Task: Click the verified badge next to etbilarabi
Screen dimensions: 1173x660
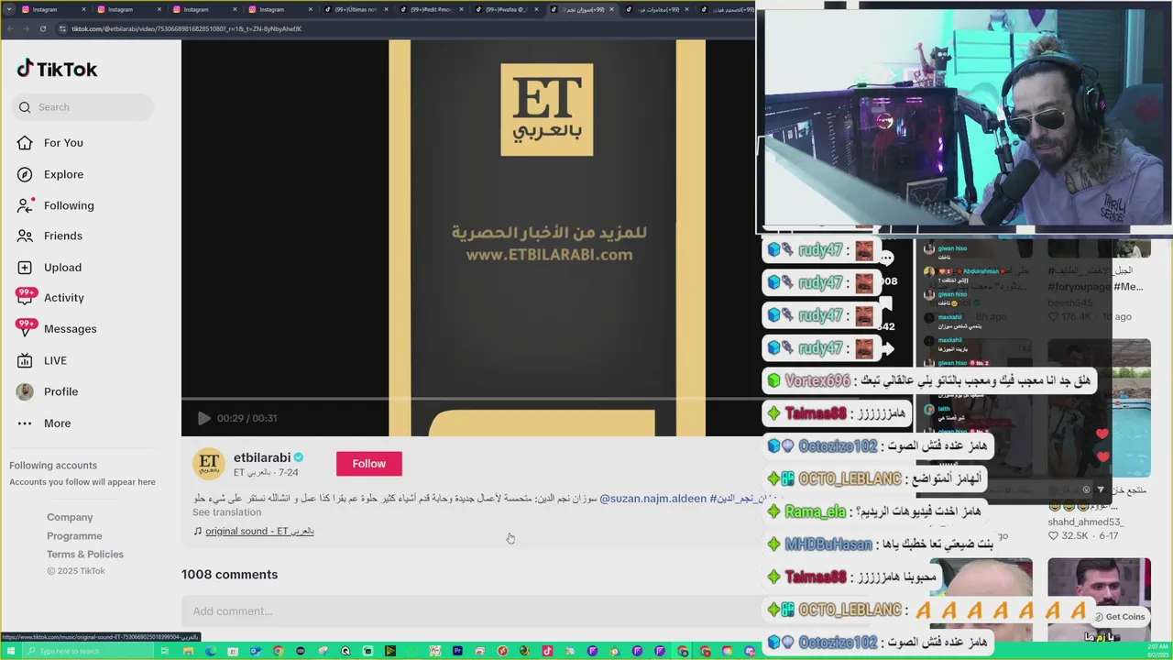Action: coord(299,457)
